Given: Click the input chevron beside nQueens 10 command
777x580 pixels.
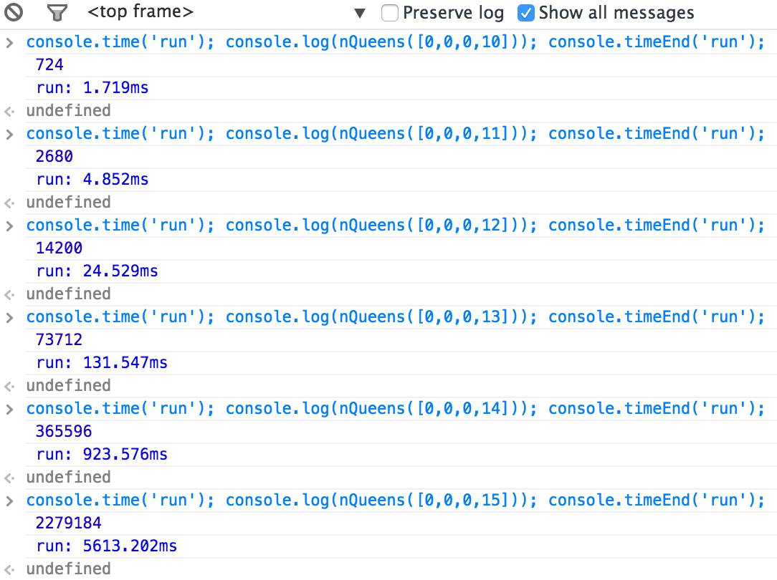Looking at the screenshot, I should pyautogui.click(x=9, y=43).
